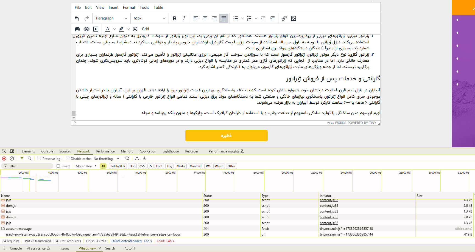Screen dimensions: 475x252
Task: Preview the document with the eye icon
Action: coord(86,29)
